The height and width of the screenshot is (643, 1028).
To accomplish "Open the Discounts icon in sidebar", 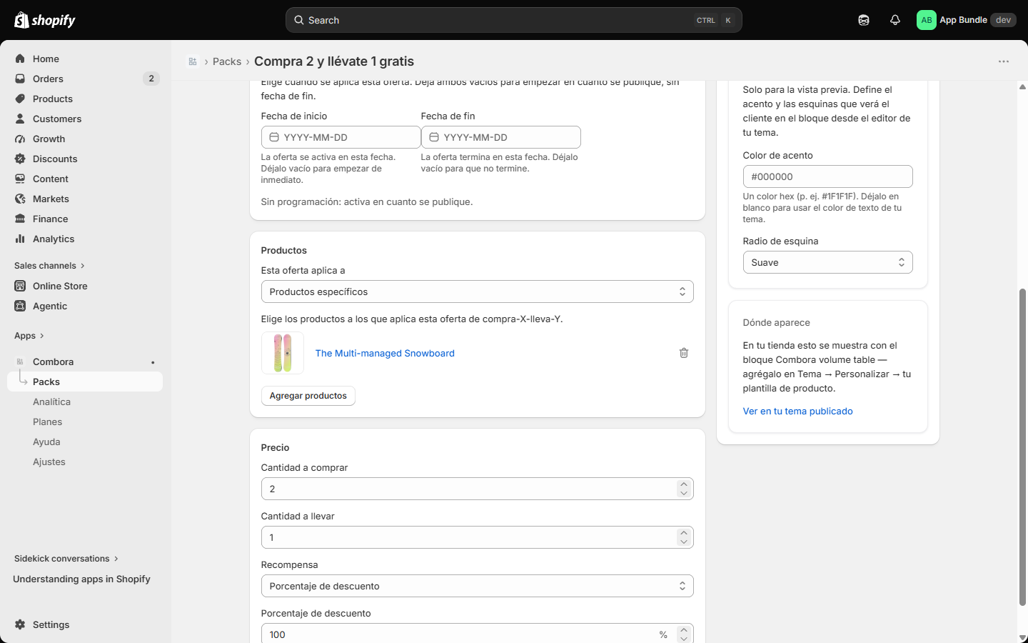I will 20,159.
